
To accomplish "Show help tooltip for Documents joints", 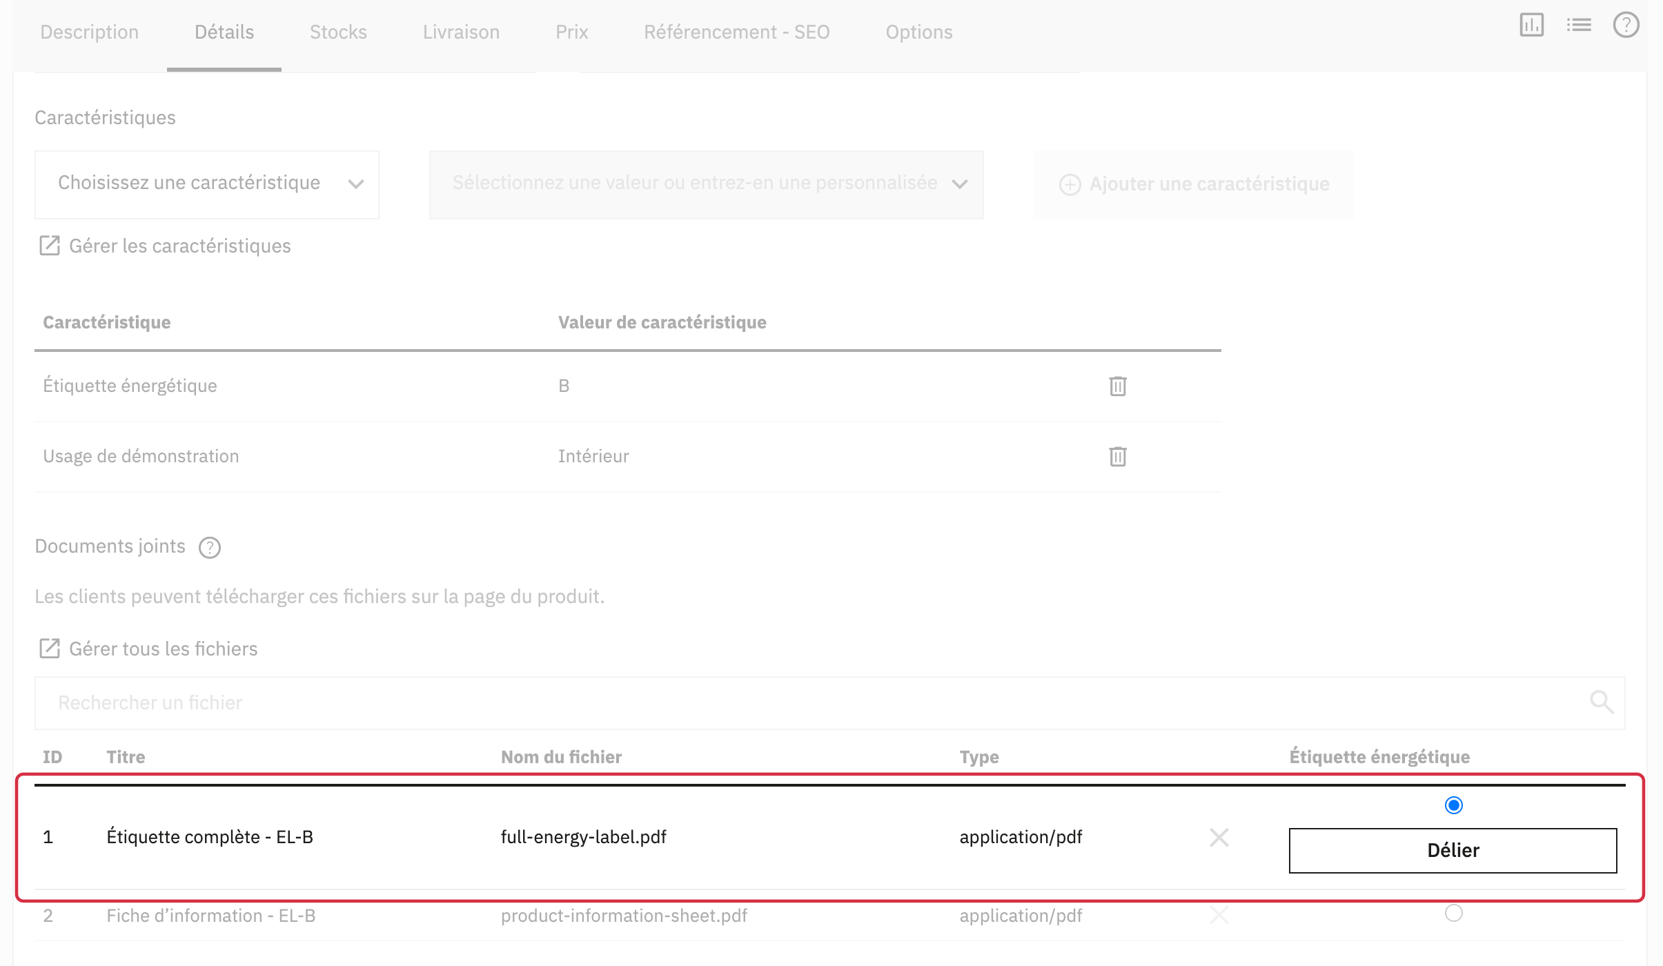I will 210,547.
